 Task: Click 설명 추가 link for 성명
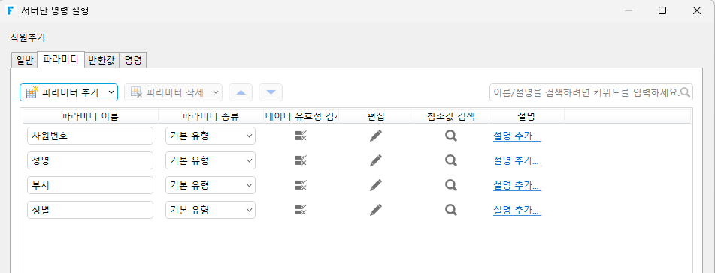(x=517, y=160)
